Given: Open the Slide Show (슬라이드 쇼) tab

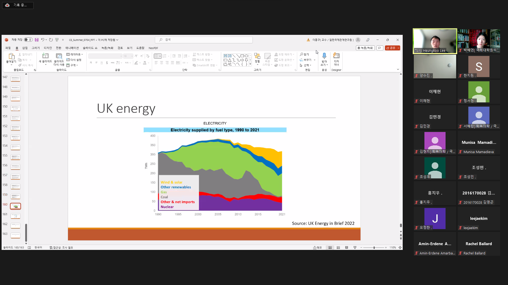Looking at the screenshot, I should pos(90,48).
